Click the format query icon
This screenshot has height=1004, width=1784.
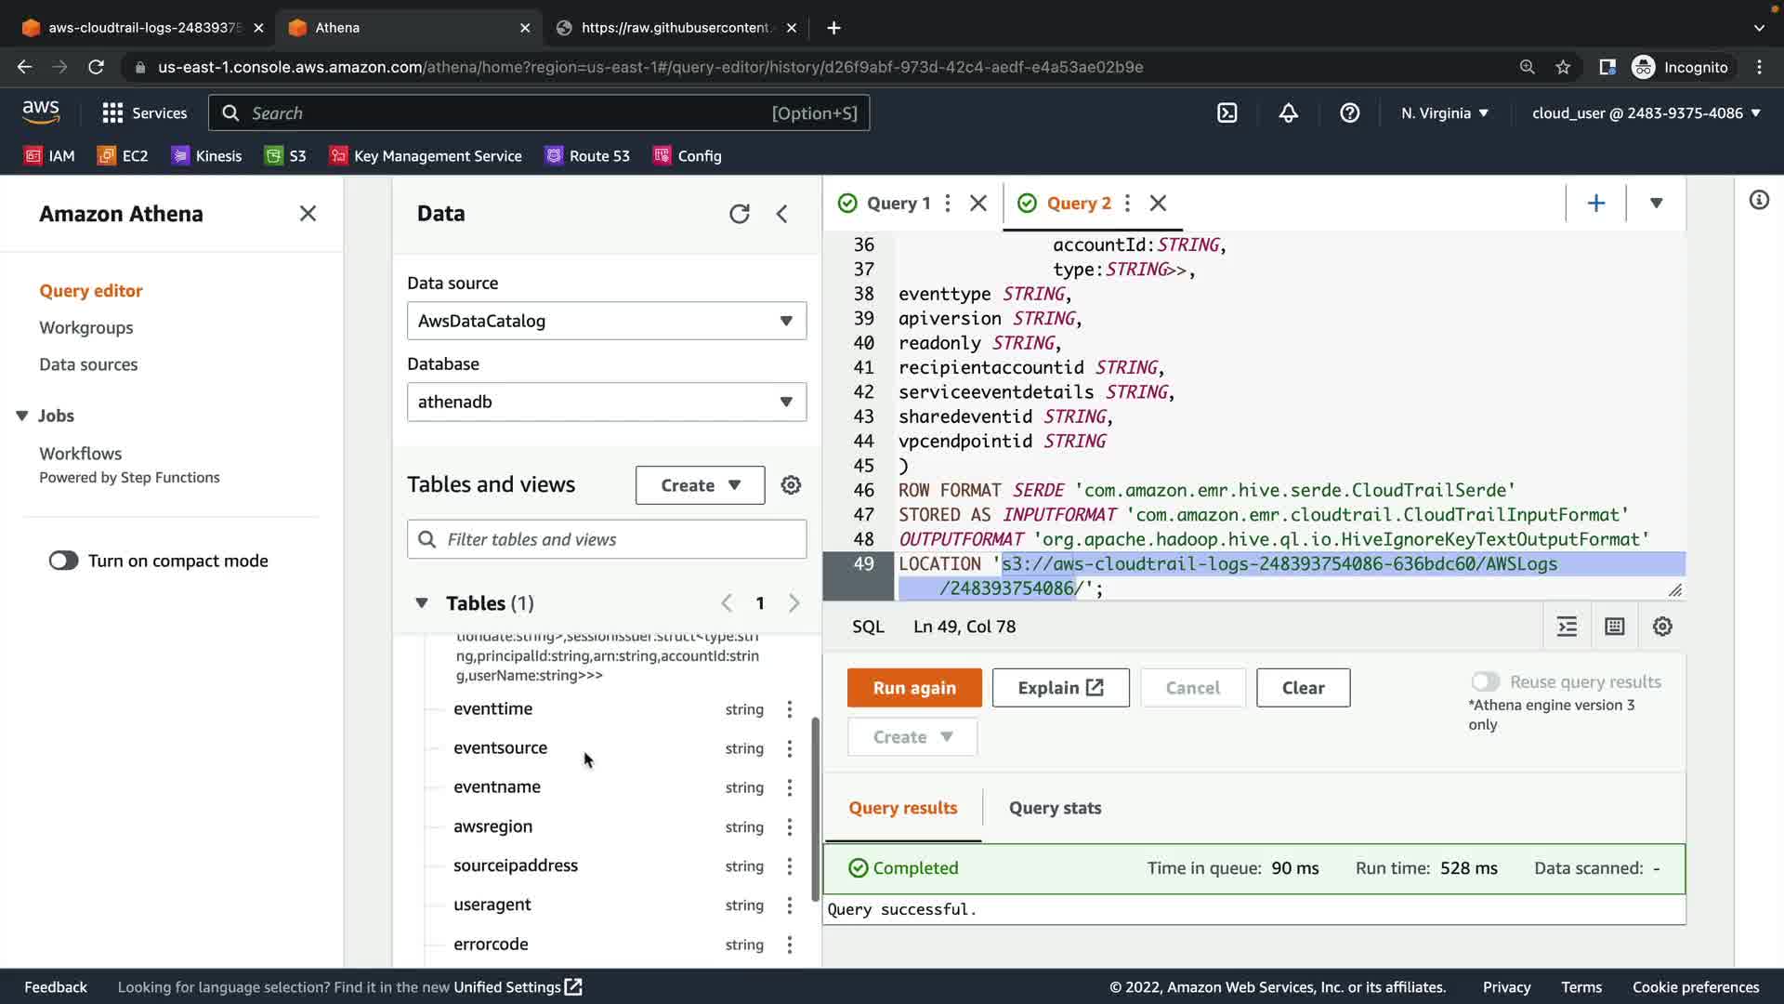pos(1567,627)
